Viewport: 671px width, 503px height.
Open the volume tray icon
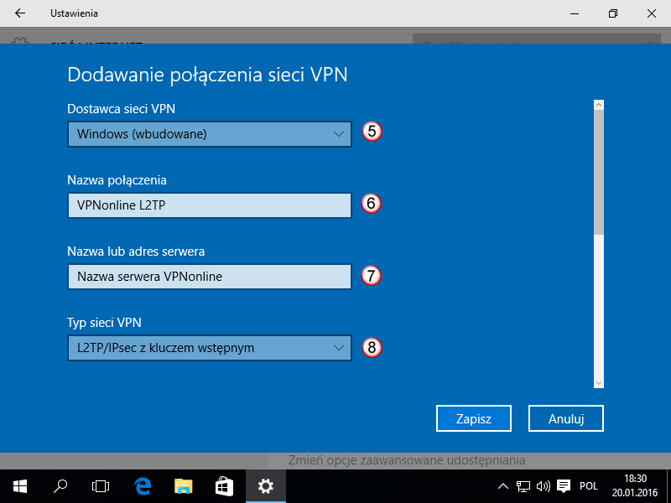[x=543, y=486]
